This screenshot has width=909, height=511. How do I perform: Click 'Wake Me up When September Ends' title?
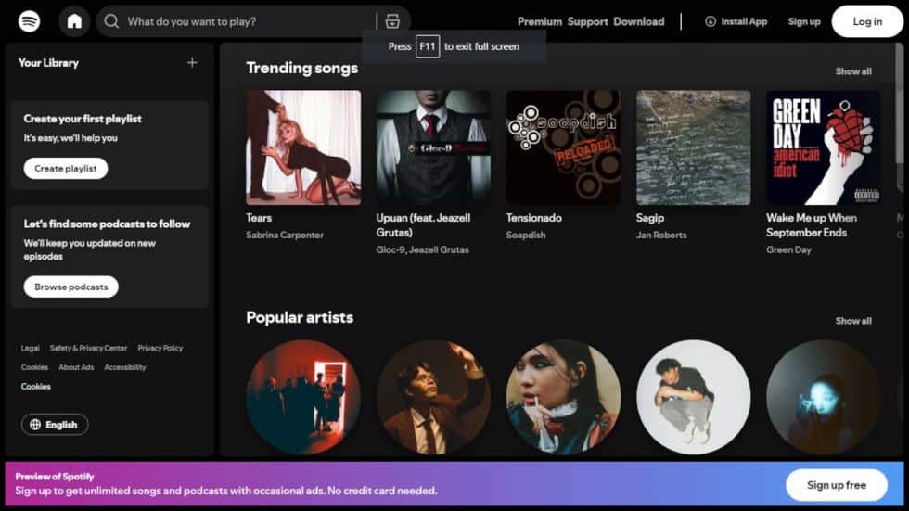point(812,225)
